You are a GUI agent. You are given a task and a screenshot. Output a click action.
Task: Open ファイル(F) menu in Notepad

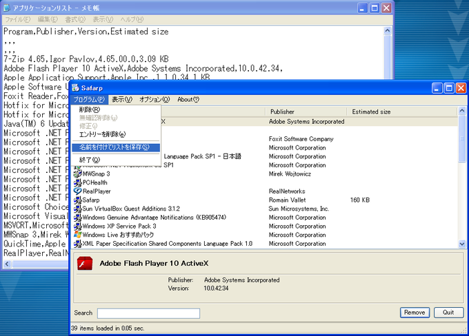[18, 19]
